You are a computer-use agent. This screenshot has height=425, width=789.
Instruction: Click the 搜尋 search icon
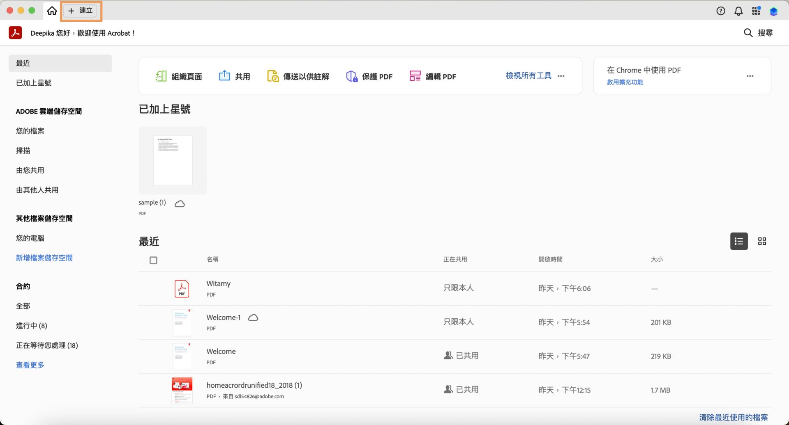748,33
